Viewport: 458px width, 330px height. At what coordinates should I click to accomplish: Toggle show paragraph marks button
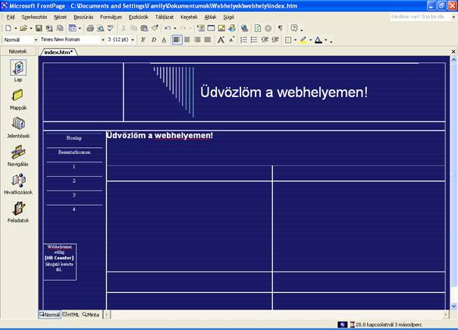point(280,28)
